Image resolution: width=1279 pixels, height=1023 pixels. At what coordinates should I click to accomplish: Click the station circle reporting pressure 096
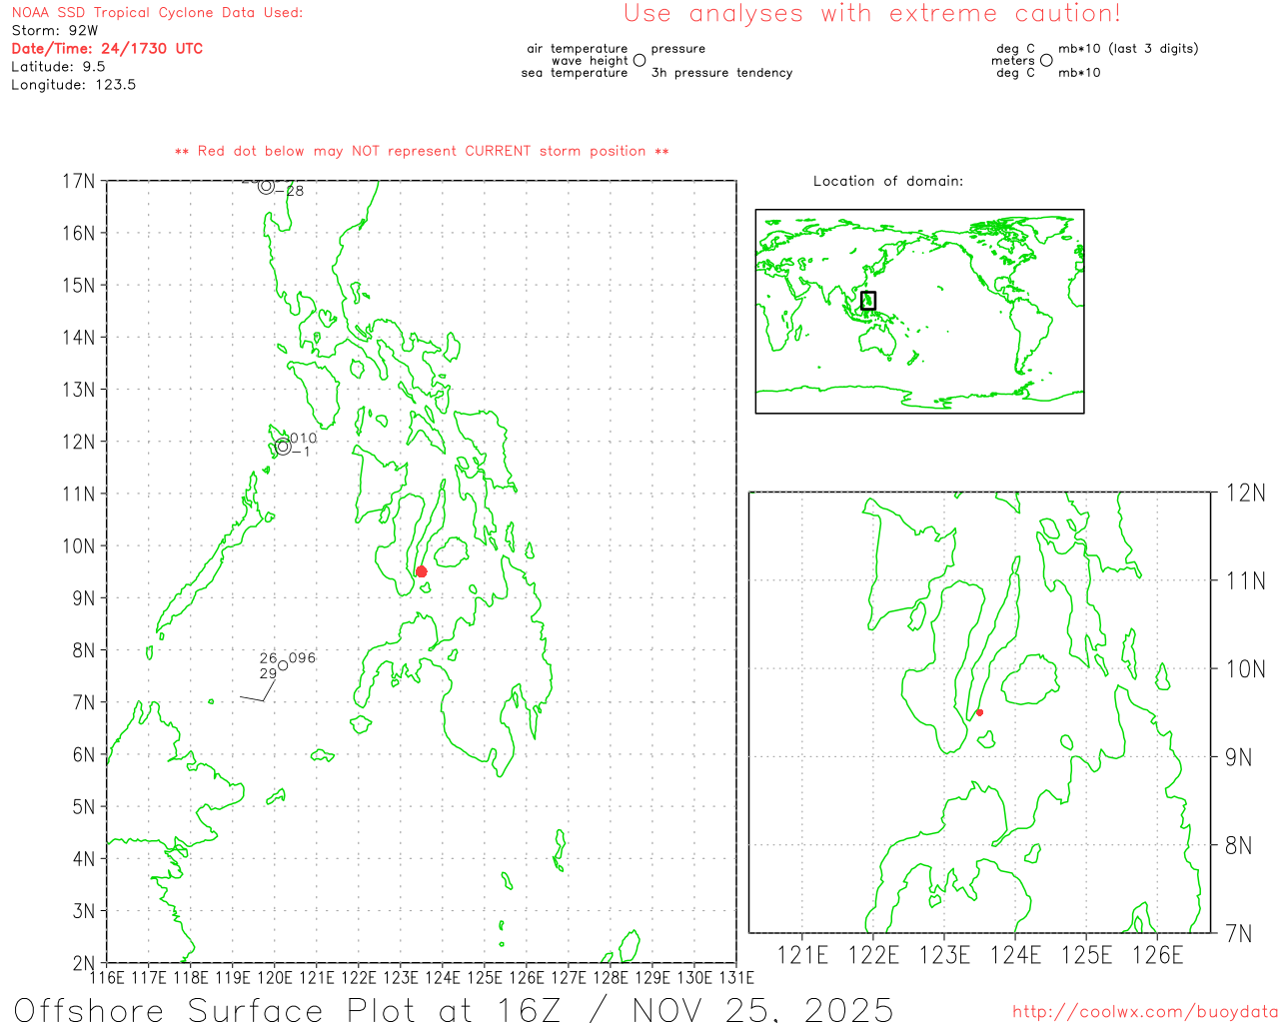(283, 665)
